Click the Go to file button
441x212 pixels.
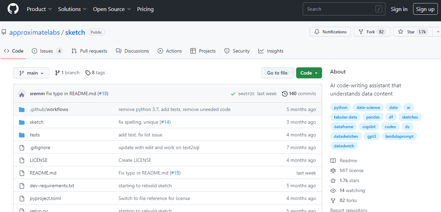(x=277, y=73)
